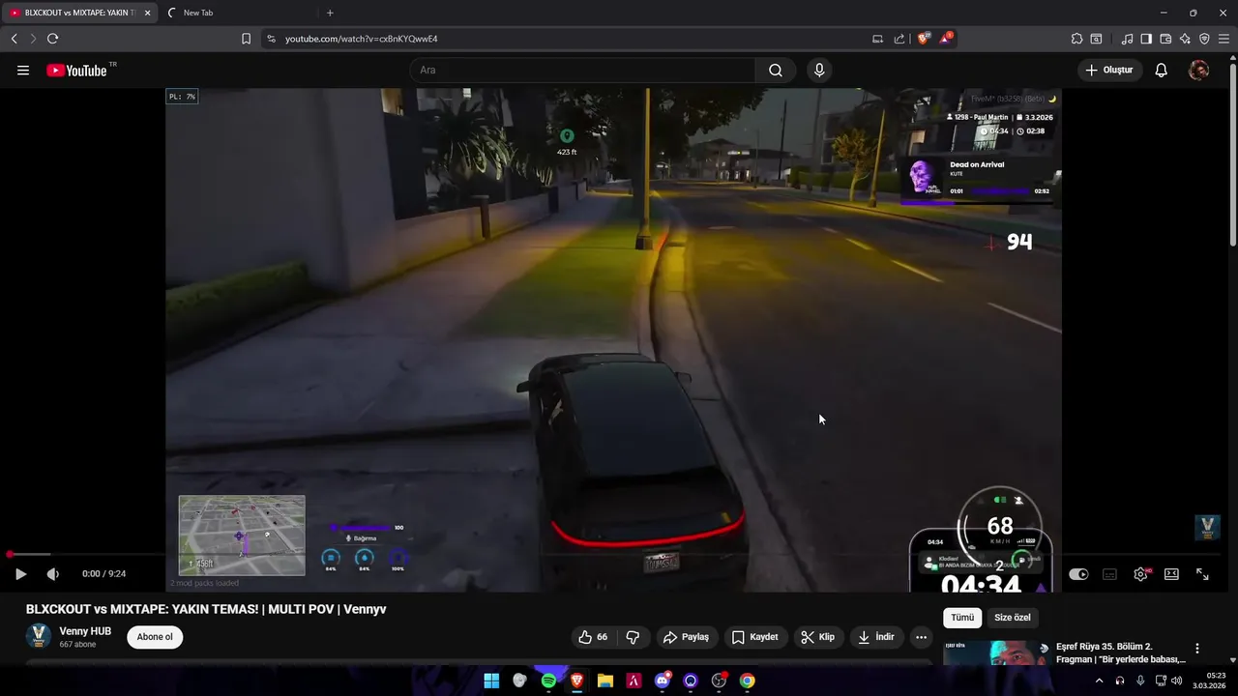
Task: Open Discord from the taskbar
Action: pyautogui.click(x=663, y=681)
